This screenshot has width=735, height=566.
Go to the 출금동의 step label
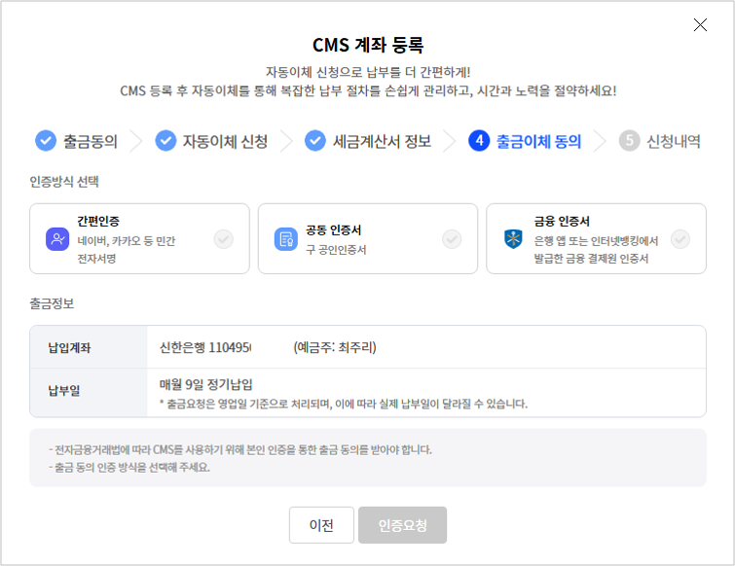[91, 141]
